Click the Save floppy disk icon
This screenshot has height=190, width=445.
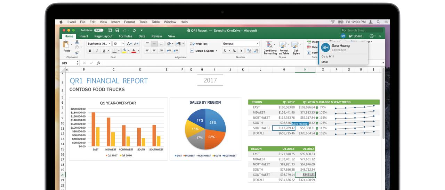(117, 31)
